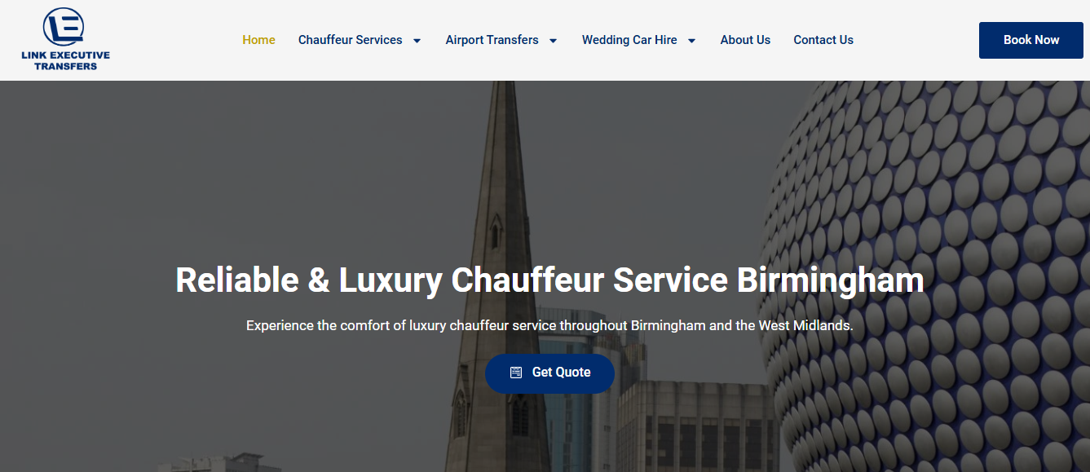Click the Reliable & Luxury Chauffeur Service heading
1090x472 pixels.
549,280
